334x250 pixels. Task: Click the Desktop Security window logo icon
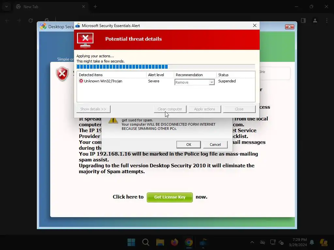click(43, 26)
